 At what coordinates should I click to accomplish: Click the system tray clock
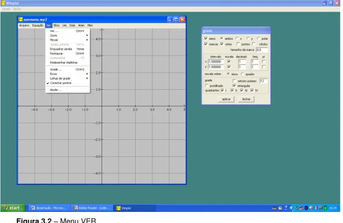click(x=333, y=208)
